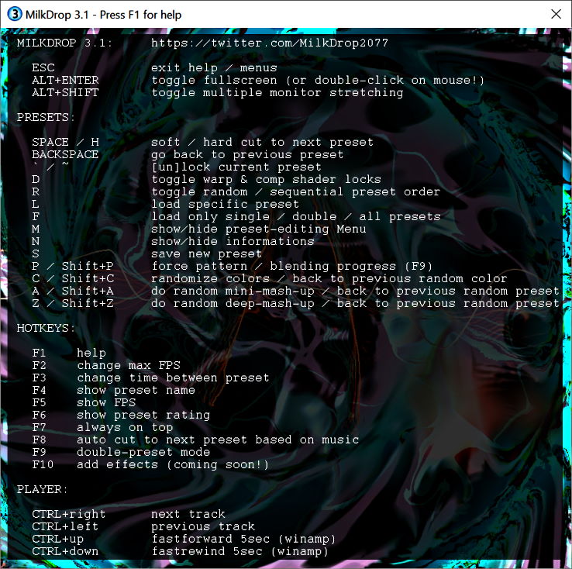Click 'toggle fullscreen (or double-click on mouse!)' text
572x569 pixels.
pyautogui.click(x=318, y=81)
